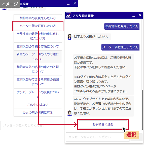144x145 pixels.
Task: Click operator avatar beside cancellation notice message
Action: [x=69, y=113]
